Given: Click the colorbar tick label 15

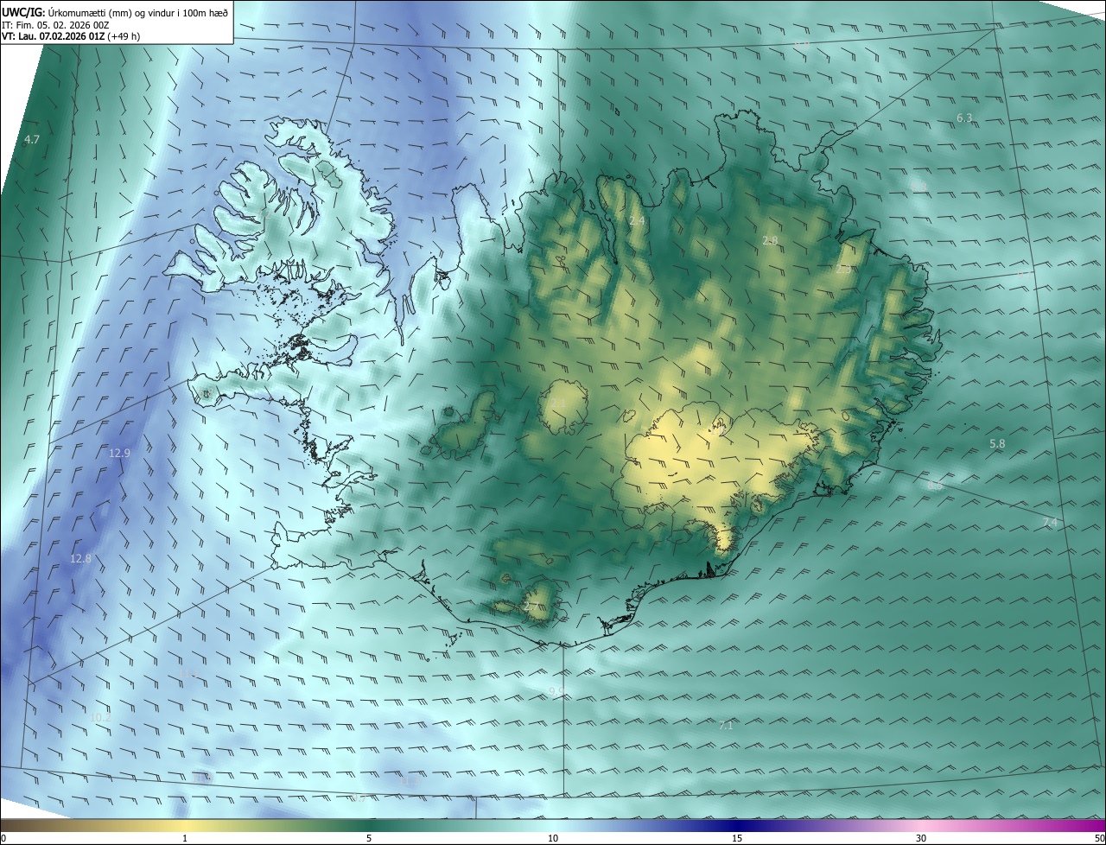Looking at the screenshot, I should click(x=737, y=838).
